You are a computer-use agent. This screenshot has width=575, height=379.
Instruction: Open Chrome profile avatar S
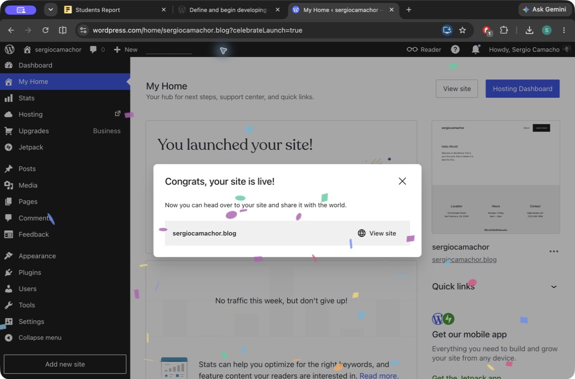546,30
